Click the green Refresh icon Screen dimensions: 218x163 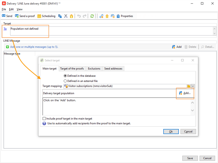coord(92,16)
